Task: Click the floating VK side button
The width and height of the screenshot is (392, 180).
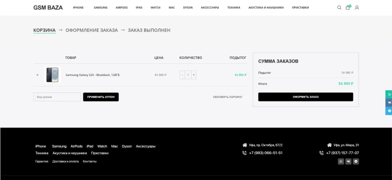Action: (x=389, y=102)
